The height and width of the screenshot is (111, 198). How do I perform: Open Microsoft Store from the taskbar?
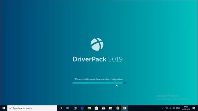point(96,108)
